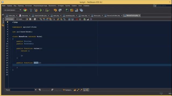Switch to the UserController.php tab
Screen dimensions: 172x96
(40, 16)
